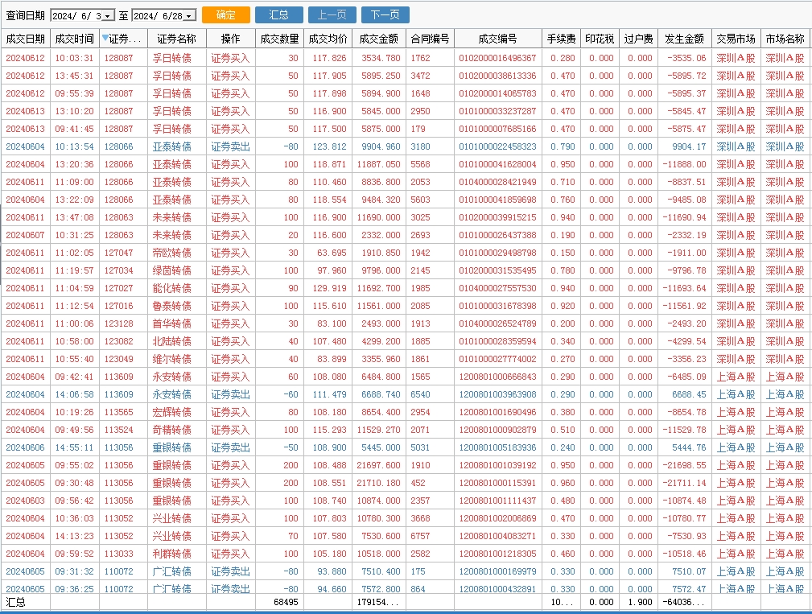
Task: Sort by 成交时间 column header
Action: click(x=74, y=39)
